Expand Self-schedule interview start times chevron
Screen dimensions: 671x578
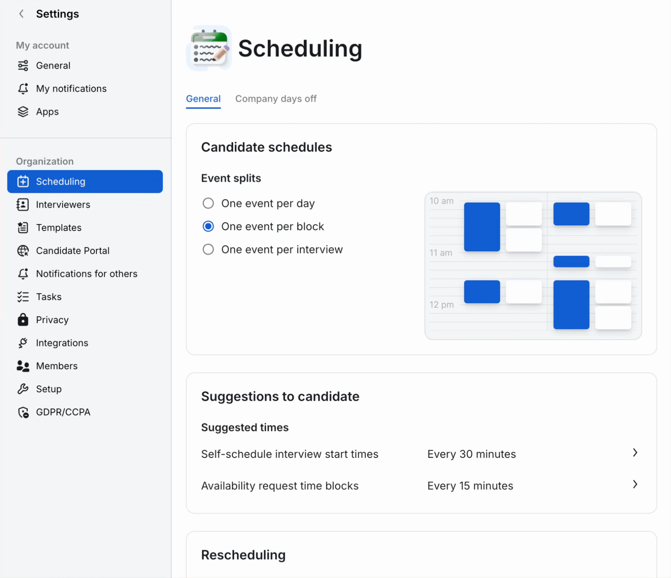coord(635,453)
